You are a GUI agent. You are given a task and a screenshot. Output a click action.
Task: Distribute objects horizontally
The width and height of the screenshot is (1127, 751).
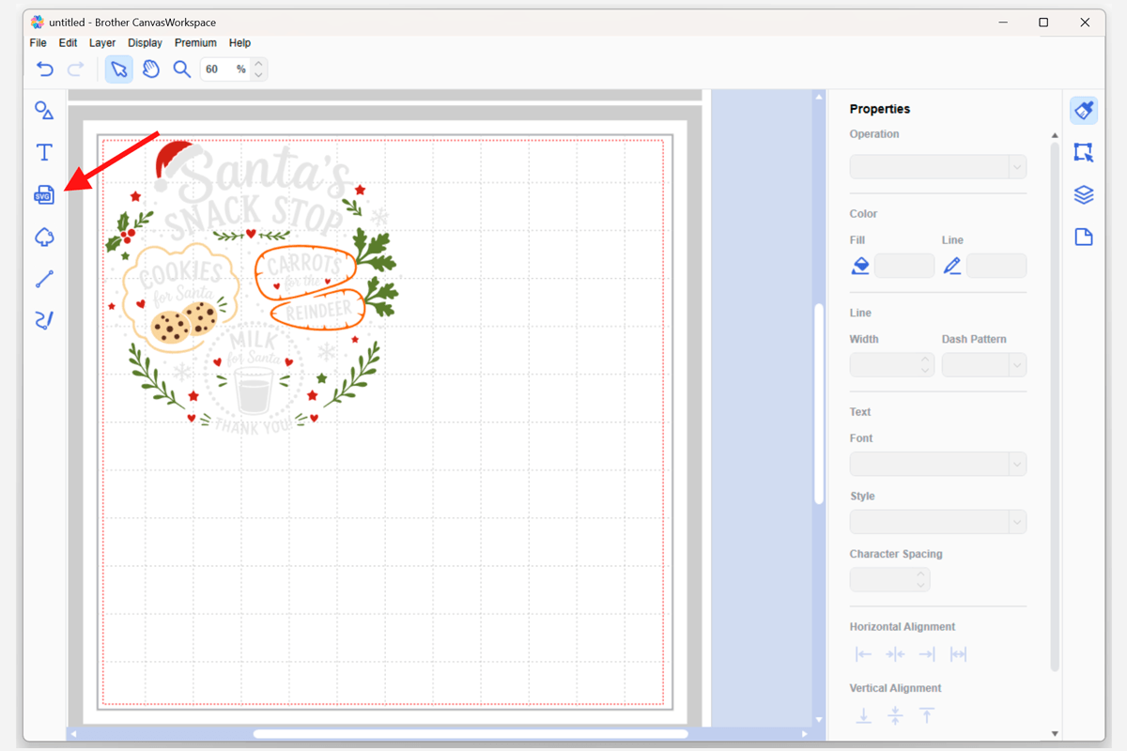pyautogui.click(x=958, y=654)
